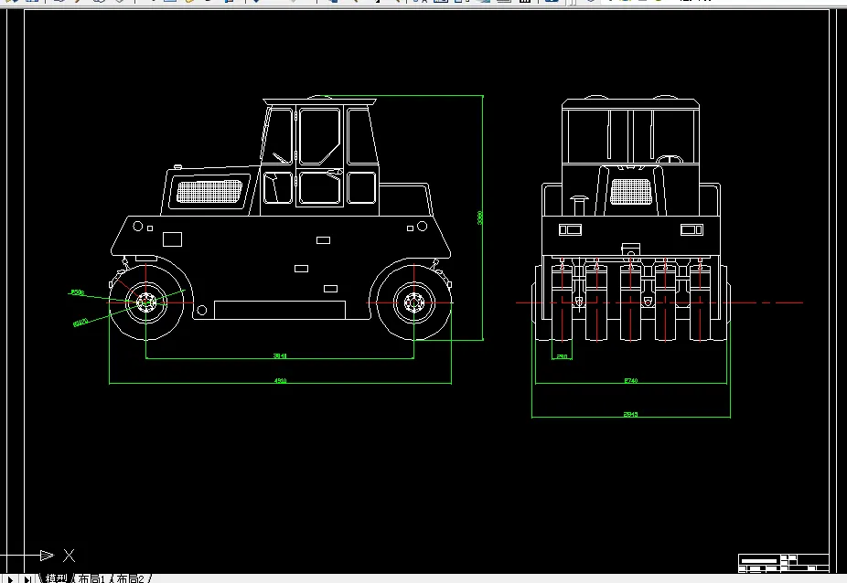Click the last-tab arrow beside layout tabs

pos(27,579)
